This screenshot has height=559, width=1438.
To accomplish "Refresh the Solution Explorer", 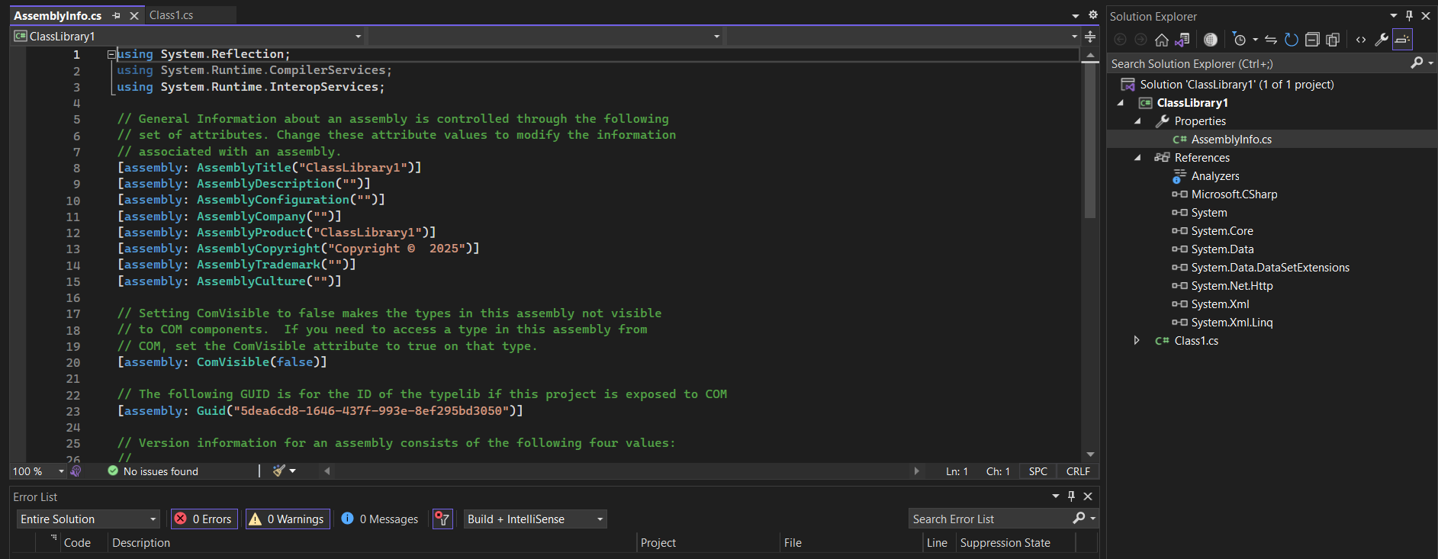I will 1291,40.
